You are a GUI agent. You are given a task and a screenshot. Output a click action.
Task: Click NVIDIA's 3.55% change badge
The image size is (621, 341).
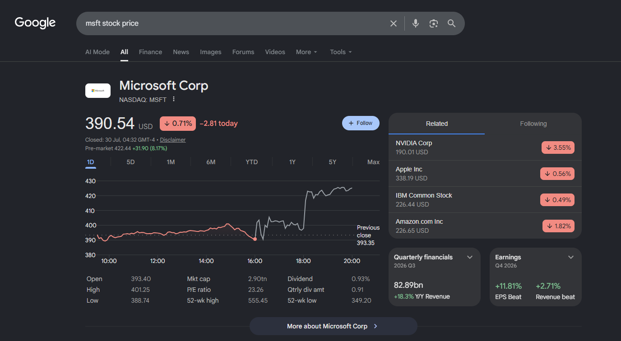(x=558, y=147)
